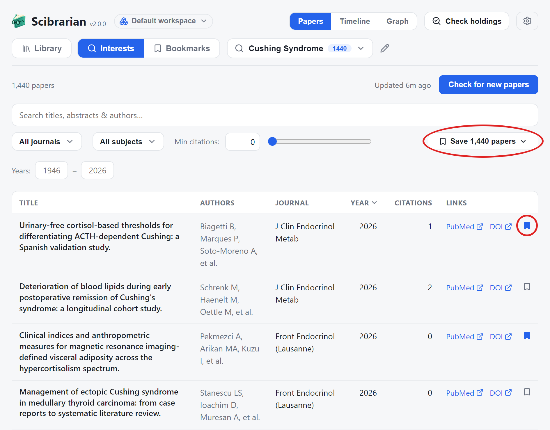This screenshot has width=550, height=430.
Task: Open PubMed link for Clinical indices paper
Action: (464, 337)
